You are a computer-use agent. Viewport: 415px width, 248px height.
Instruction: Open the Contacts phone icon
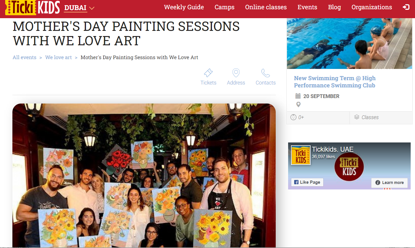(x=266, y=73)
